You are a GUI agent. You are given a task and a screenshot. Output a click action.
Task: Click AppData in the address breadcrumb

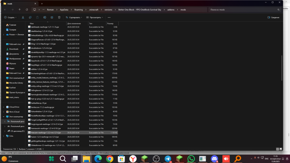click(64, 10)
